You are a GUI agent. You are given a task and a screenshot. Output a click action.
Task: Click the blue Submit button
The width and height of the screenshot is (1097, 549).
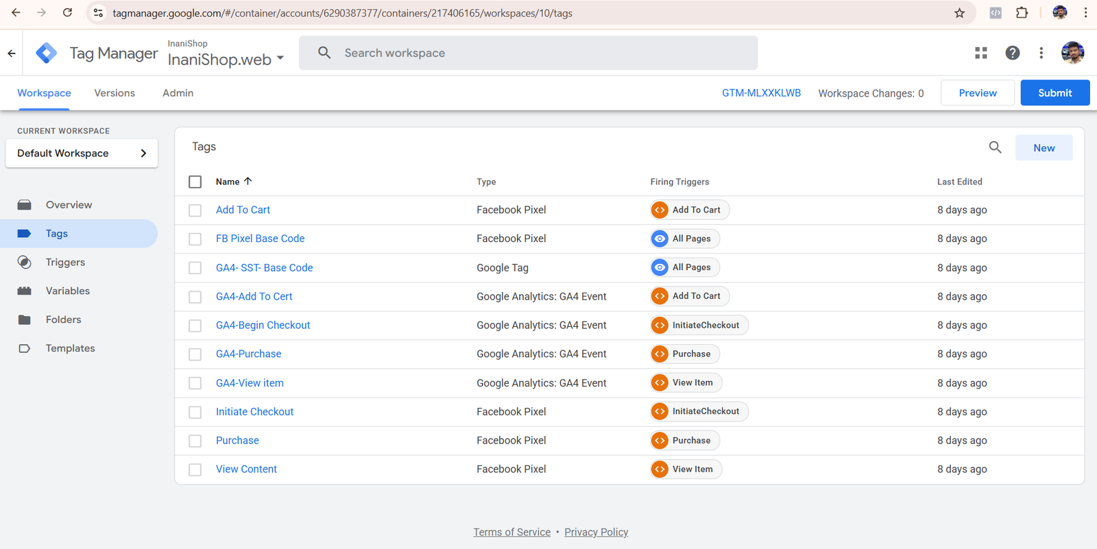pos(1054,93)
